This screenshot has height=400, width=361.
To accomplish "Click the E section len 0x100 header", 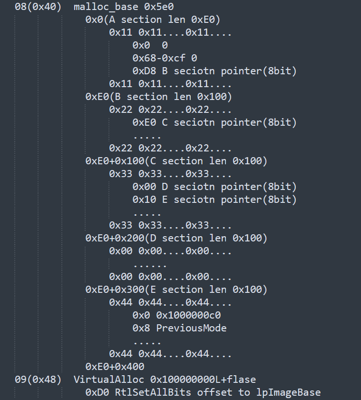I will (x=176, y=290).
